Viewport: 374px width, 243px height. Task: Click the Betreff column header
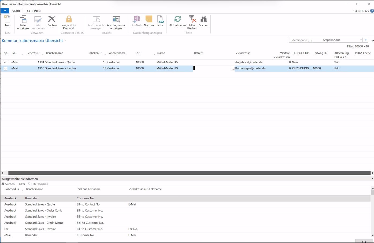(198, 53)
